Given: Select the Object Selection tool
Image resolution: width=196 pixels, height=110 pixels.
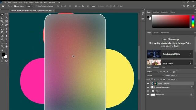Looking at the screenshot, I should [6, 18].
